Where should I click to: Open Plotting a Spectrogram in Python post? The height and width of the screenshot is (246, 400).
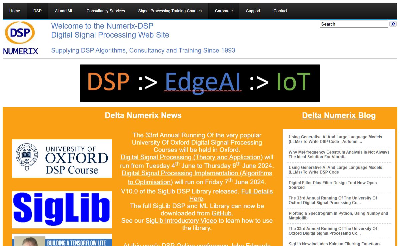(338, 216)
